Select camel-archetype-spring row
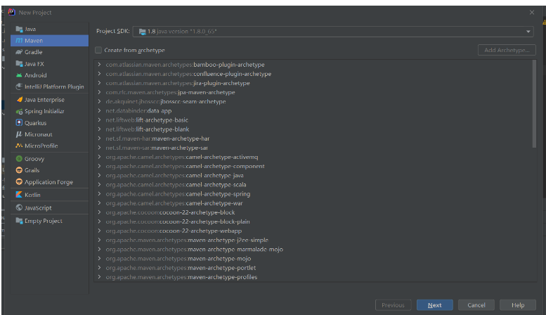The width and height of the screenshot is (546, 315). [x=313, y=194]
